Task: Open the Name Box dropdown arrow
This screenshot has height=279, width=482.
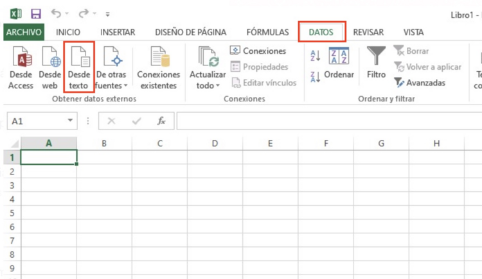Action: tap(71, 121)
